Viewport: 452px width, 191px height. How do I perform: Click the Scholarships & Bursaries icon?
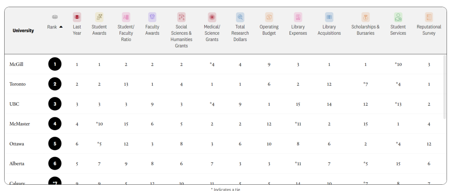365,17
